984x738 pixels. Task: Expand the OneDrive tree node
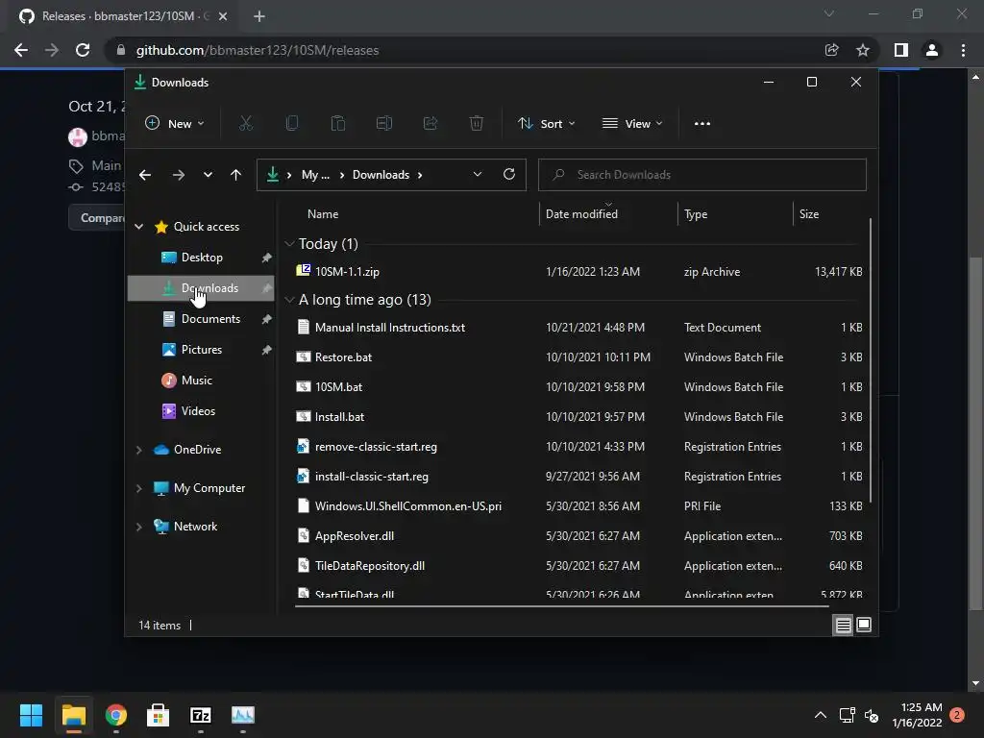[x=139, y=450]
